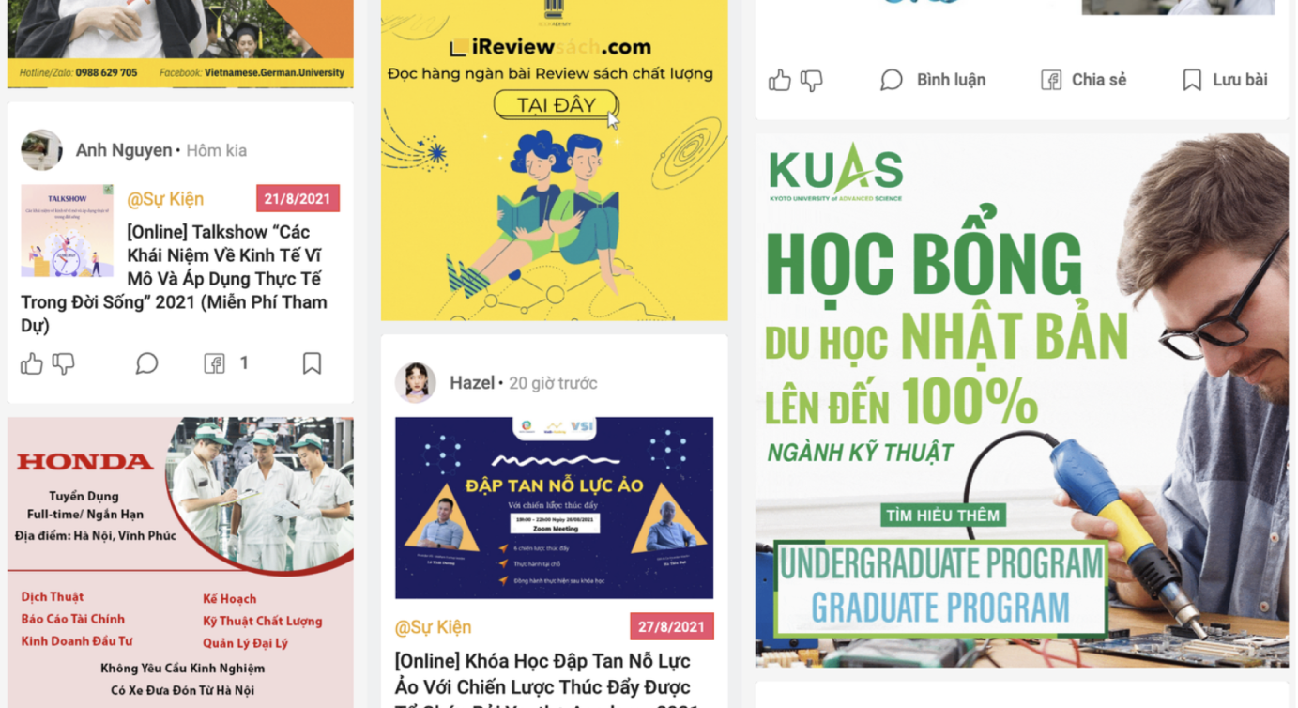
Task: Open Bình luận comments section
Action: point(933,80)
